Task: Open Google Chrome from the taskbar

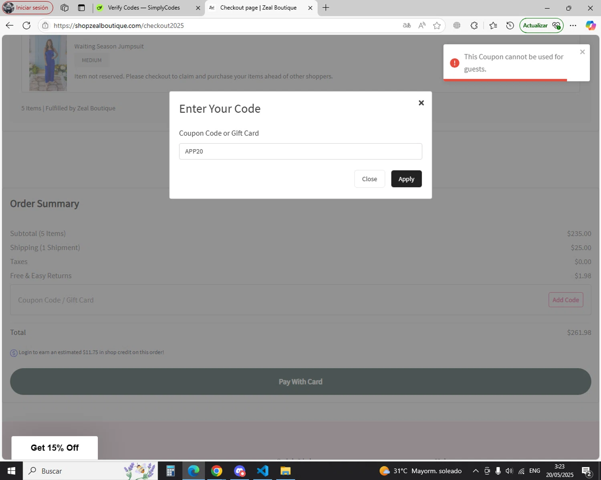Action: tap(216, 471)
